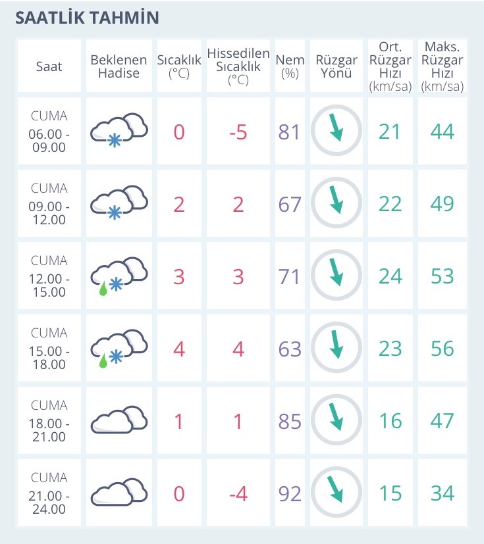
Task: Select the Beklenen Hadise column header
Action: 119,66
